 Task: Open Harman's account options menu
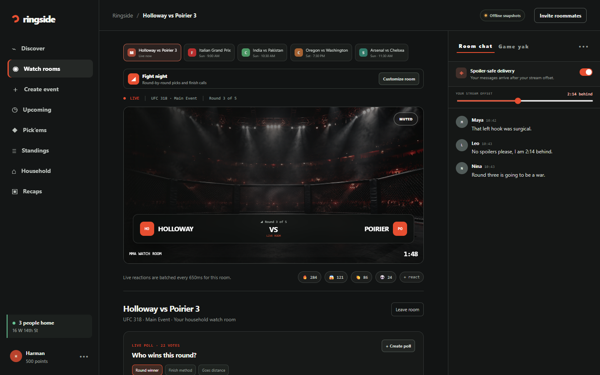84,357
